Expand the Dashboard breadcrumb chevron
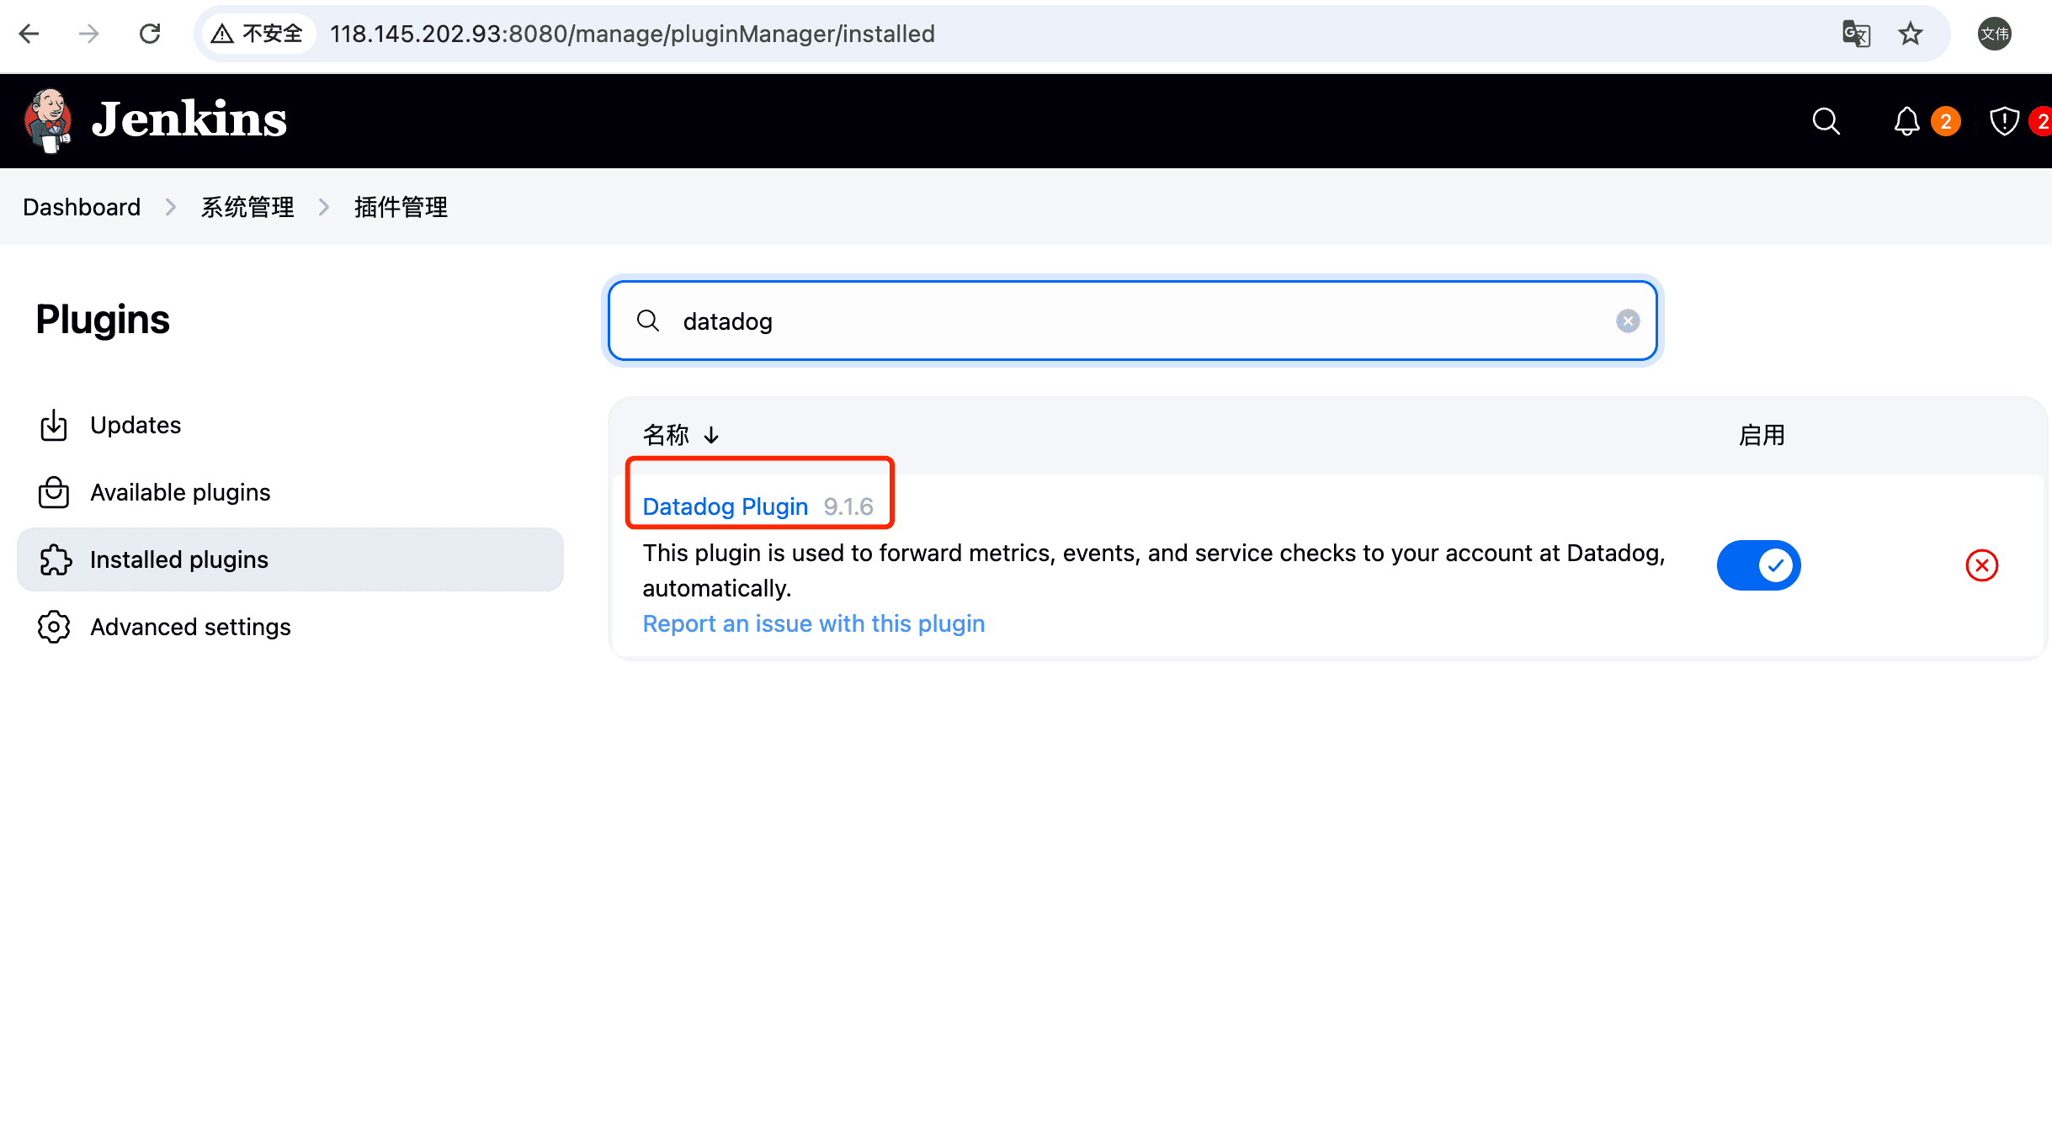Image resolution: width=2052 pixels, height=1129 pixels. coord(171,207)
